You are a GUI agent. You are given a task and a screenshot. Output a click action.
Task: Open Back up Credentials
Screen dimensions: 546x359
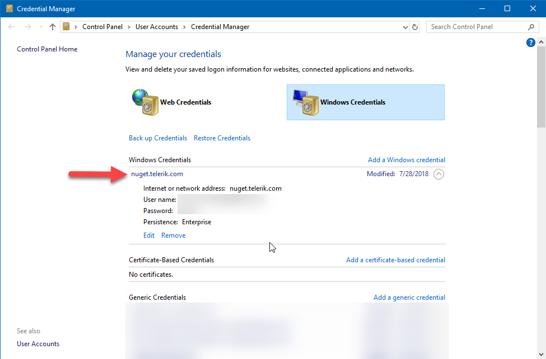pyautogui.click(x=157, y=138)
